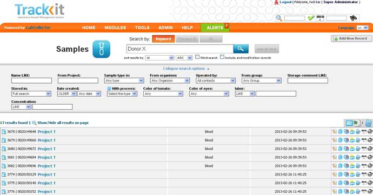This screenshot has width=373, height=195.
Task: Click the quick search magnifier icon in header
Action: point(279,18)
